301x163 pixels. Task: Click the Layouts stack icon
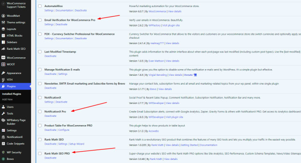pos(3,29)
